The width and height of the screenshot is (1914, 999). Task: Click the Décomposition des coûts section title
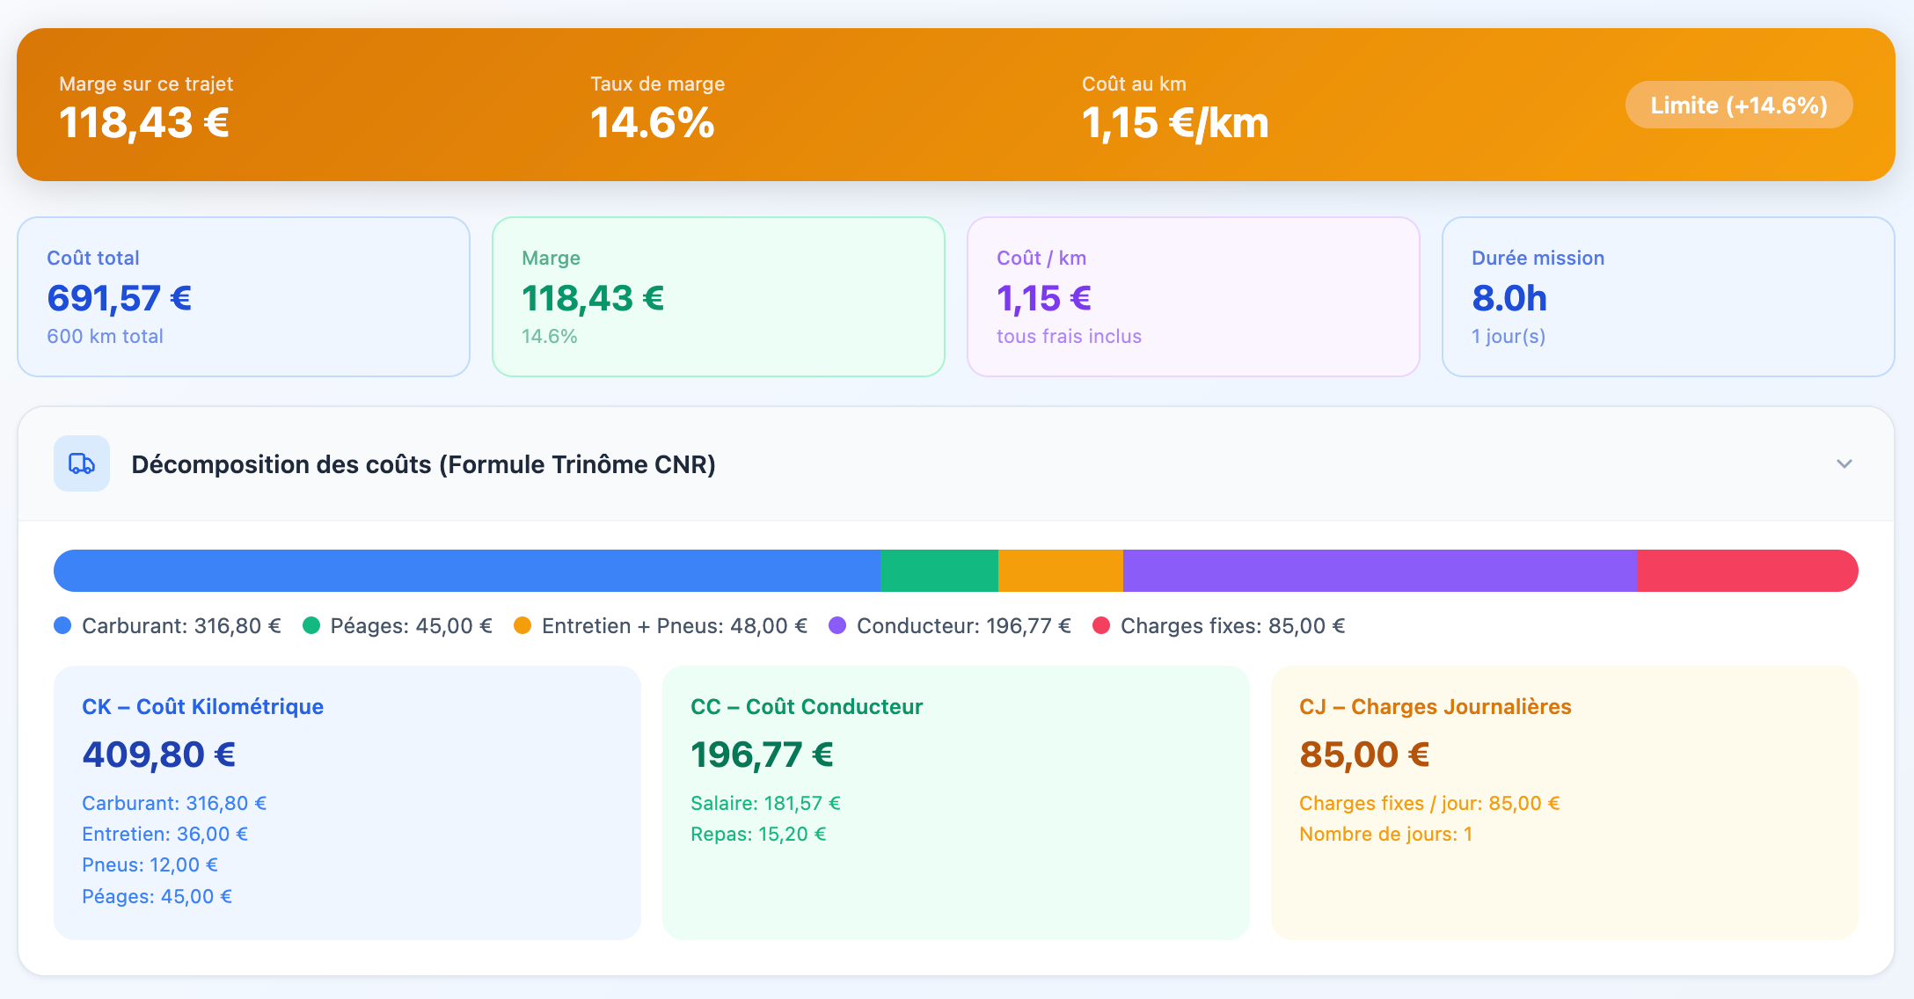pyautogui.click(x=423, y=464)
